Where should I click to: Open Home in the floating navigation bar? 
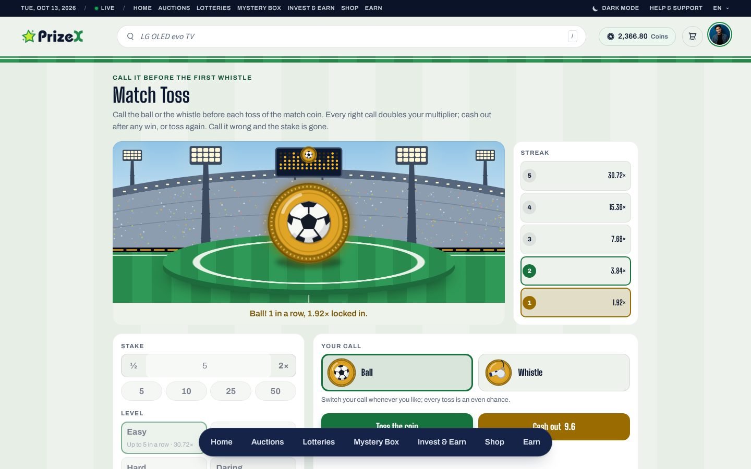click(x=222, y=442)
